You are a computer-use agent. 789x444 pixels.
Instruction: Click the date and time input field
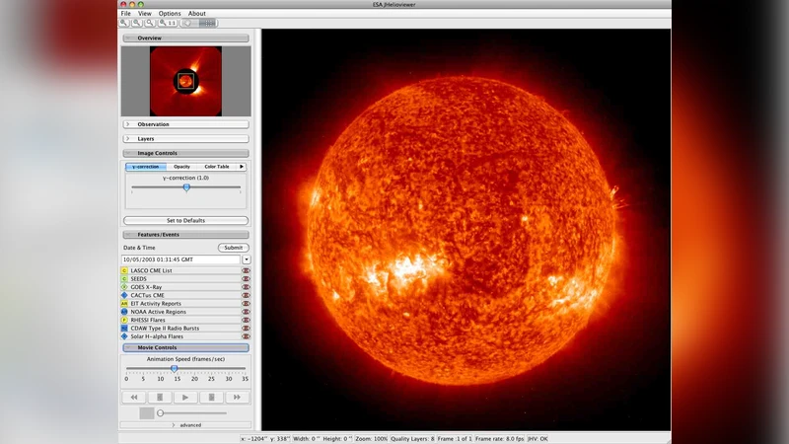[180, 259]
